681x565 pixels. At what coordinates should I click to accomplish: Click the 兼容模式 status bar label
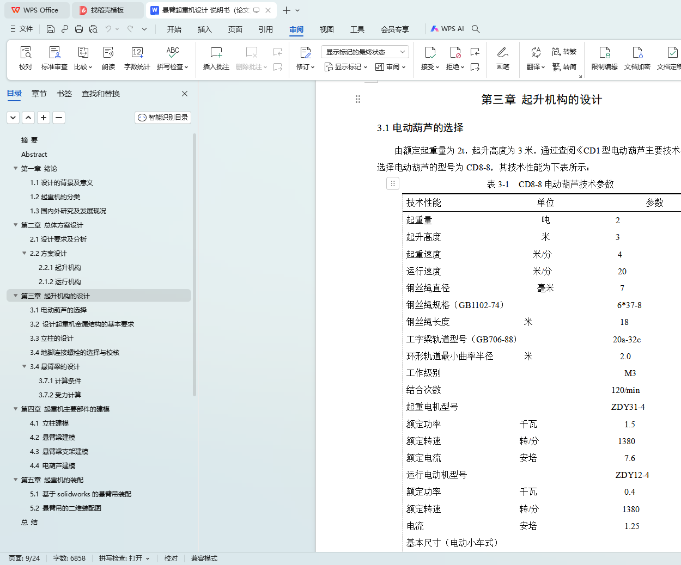click(x=204, y=558)
